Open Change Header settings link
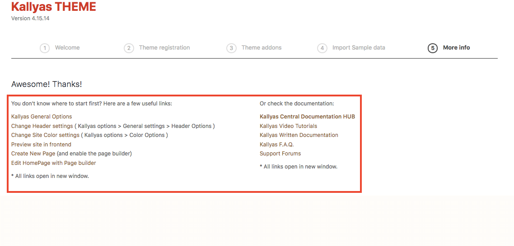 point(42,126)
